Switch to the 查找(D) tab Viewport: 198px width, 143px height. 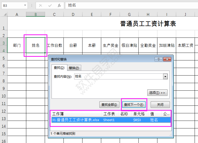click(59, 68)
